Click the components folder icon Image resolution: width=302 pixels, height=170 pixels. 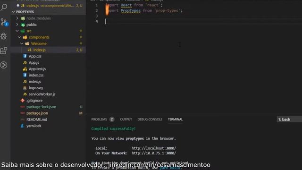25,37
